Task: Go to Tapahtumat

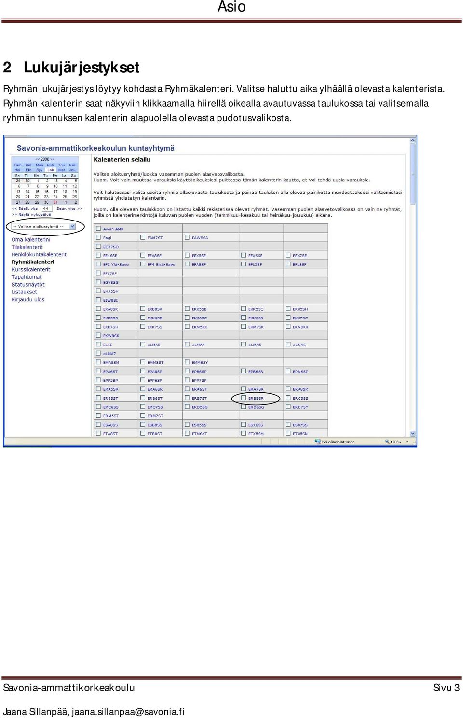Action: coord(27,277)
